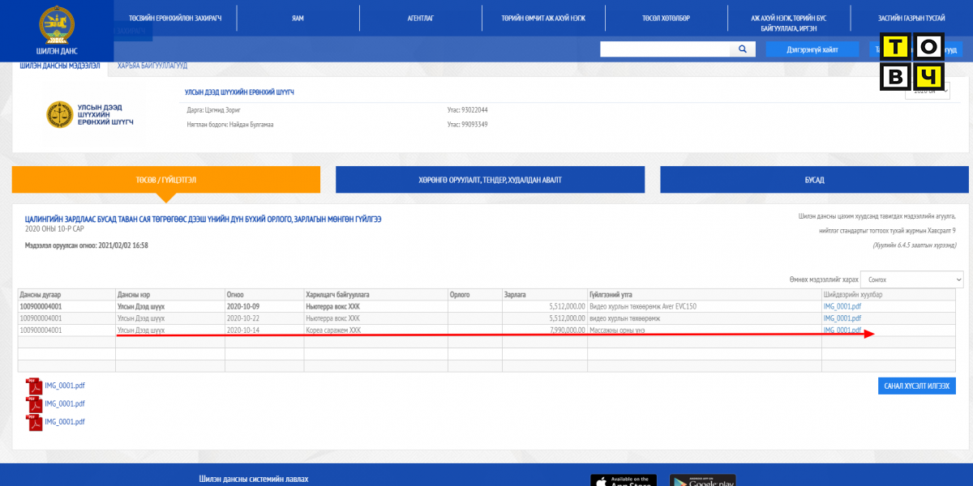
Task: Open Төсвийн Ерөнхийлөн Захирагч menu item
Action: click(x=174, y=18)
